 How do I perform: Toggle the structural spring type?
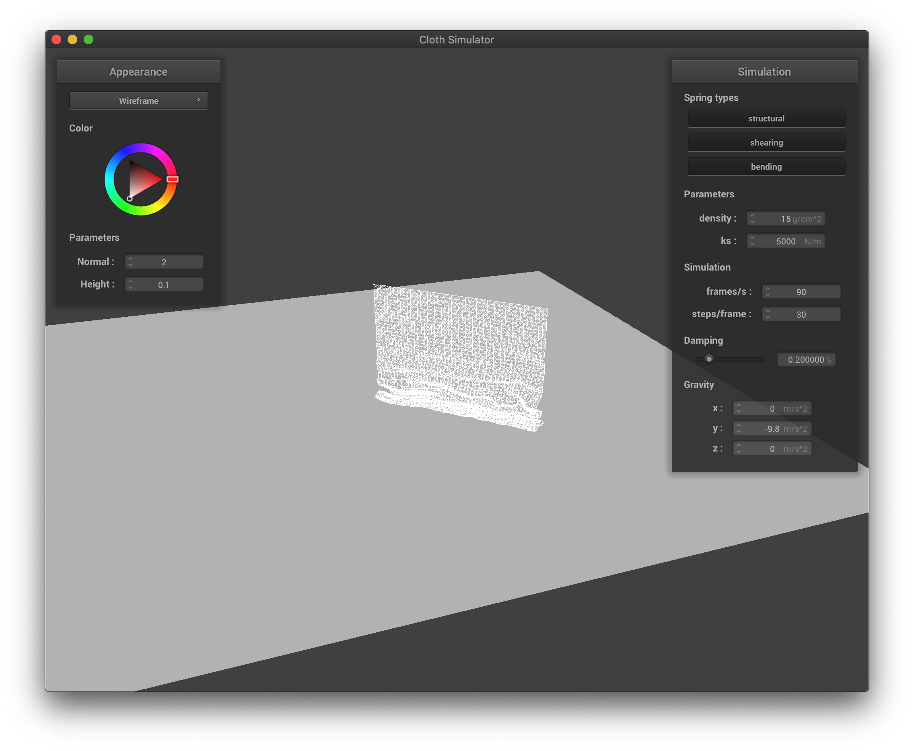pos(766,118)
